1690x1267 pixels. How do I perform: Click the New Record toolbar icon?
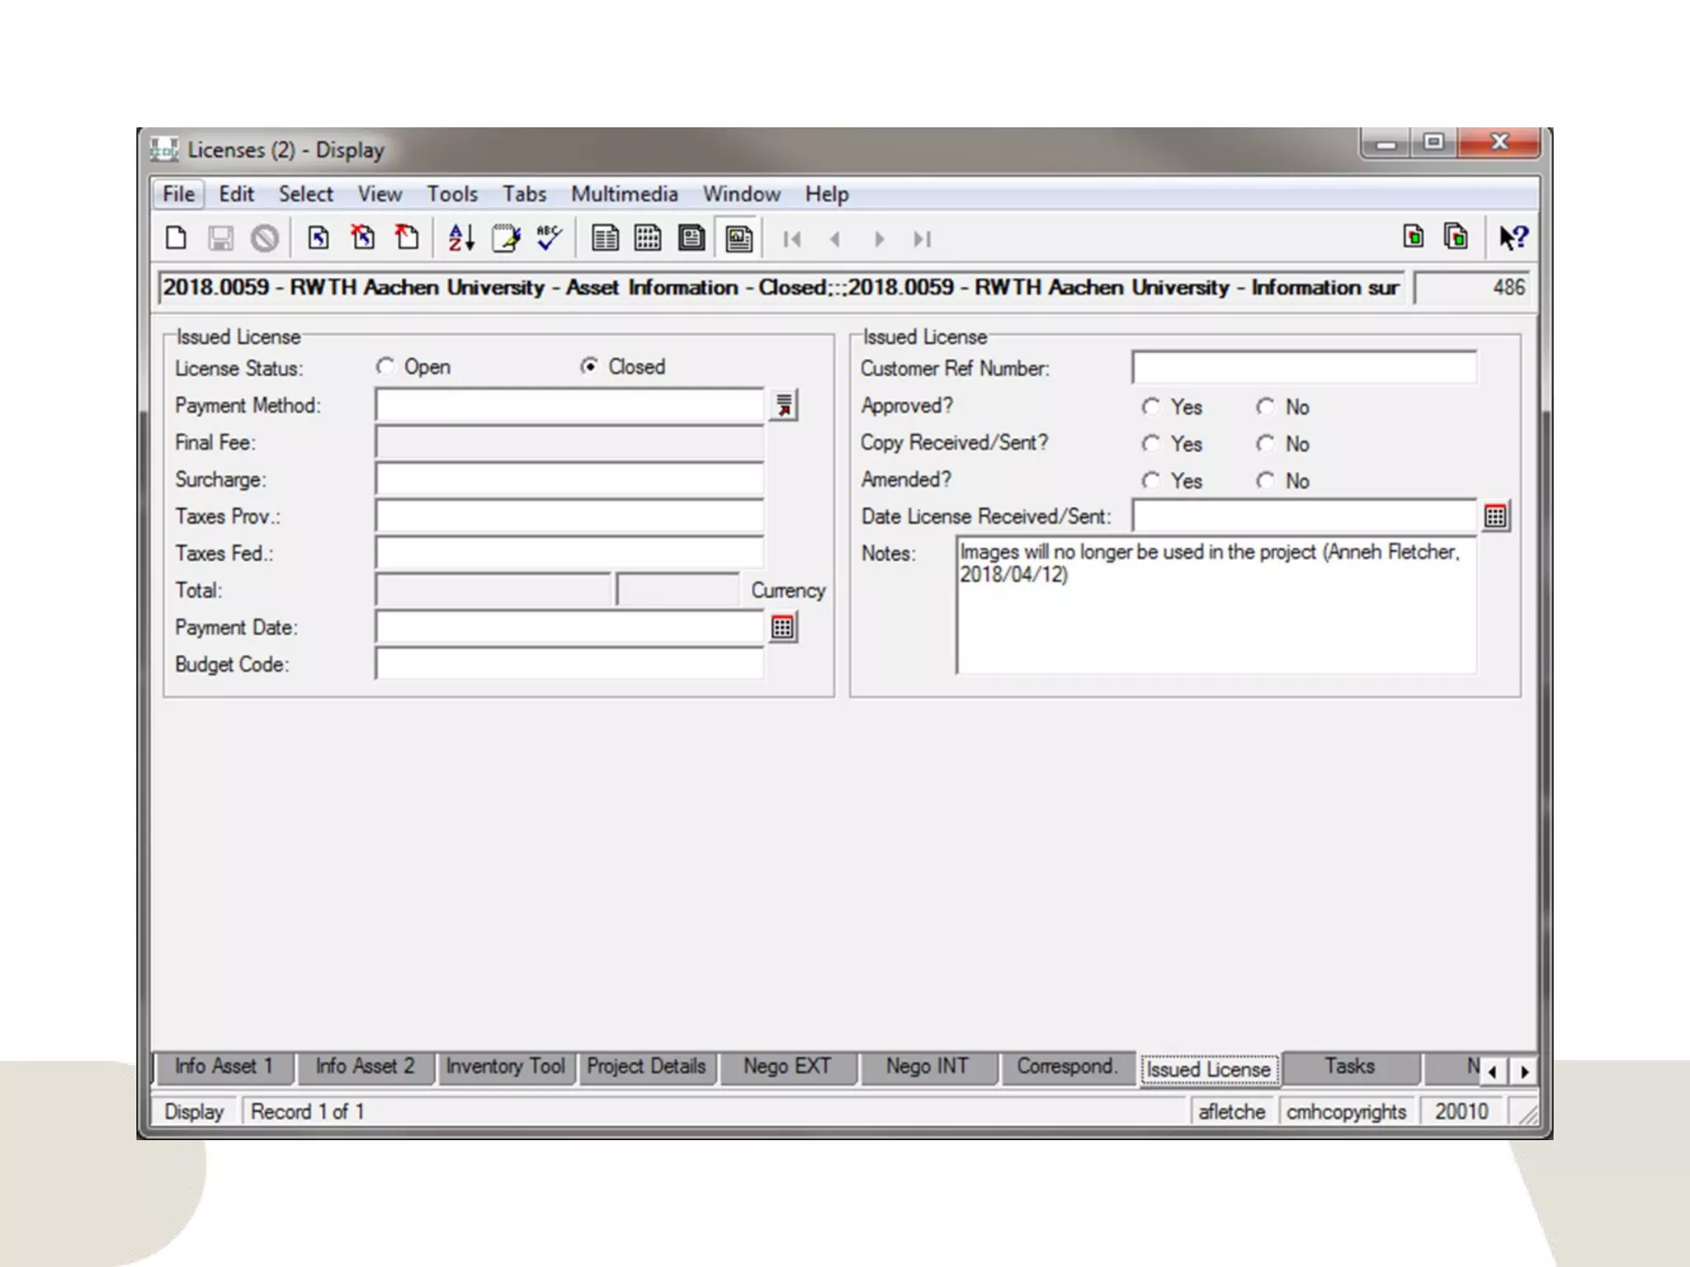(x=176, y=238)
